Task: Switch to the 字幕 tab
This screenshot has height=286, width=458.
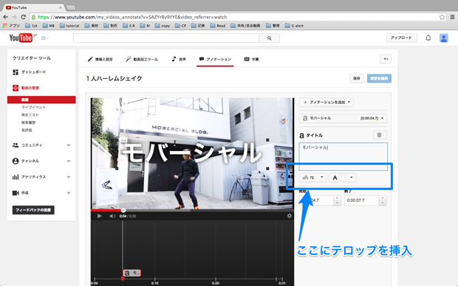Action: pos(251,59)
